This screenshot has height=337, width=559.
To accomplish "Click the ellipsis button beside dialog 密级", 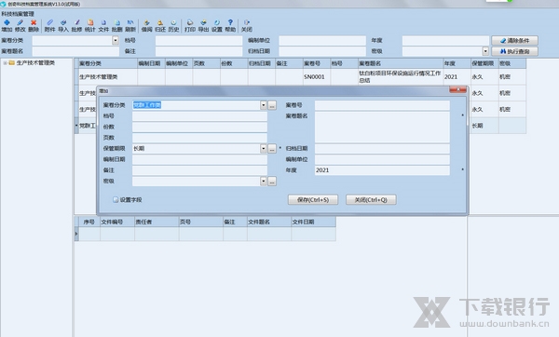I will (272, 182).
